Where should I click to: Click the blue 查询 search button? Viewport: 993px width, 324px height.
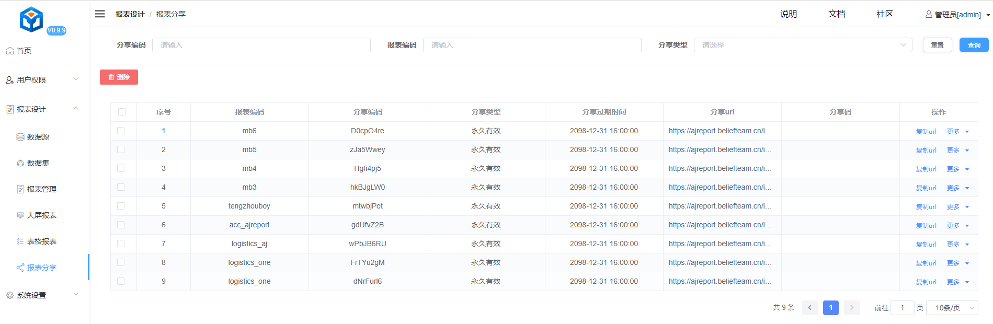974,45
